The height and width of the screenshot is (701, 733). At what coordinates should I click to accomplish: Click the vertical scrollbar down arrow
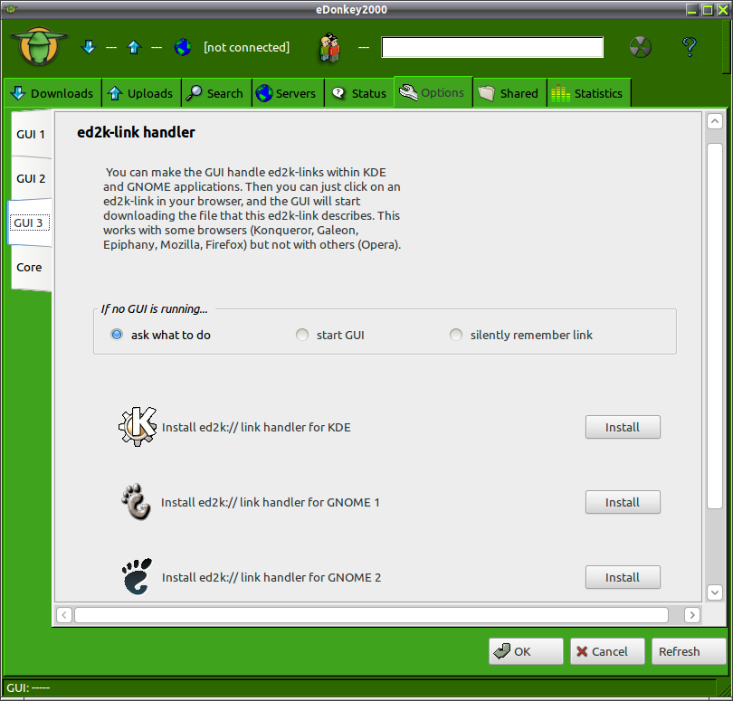point(715,592)
